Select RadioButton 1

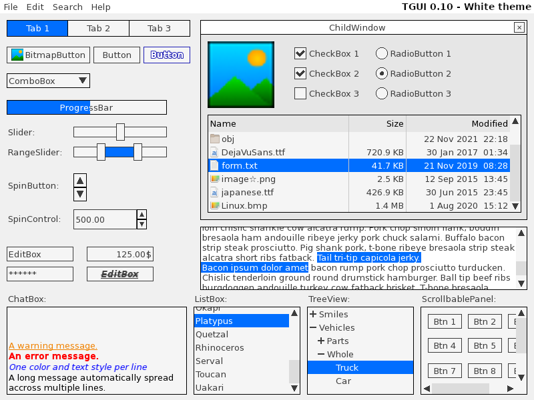tap(380, 54)
